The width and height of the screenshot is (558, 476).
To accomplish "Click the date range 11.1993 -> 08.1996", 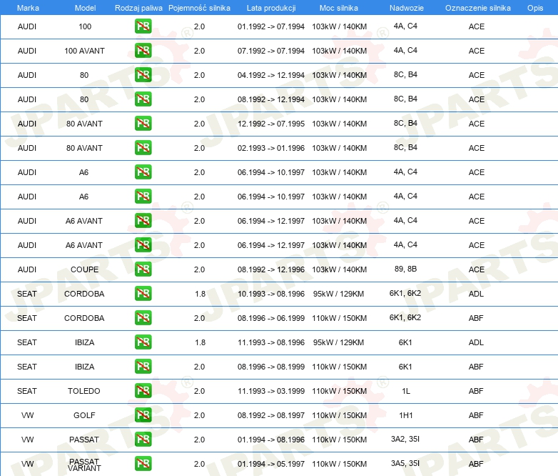I will 271,342.
